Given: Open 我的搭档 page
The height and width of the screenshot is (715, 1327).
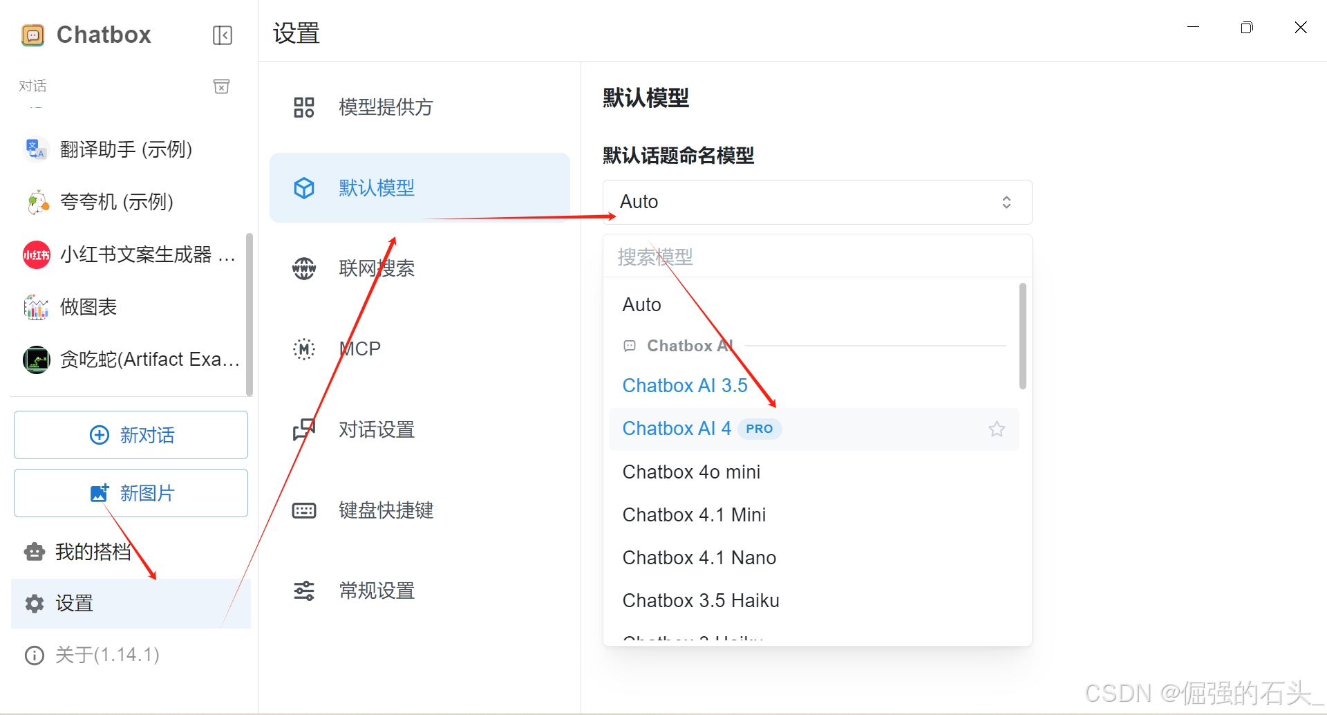Looking at the screenshot, I should pyautogui.click(x=131, y=552).
